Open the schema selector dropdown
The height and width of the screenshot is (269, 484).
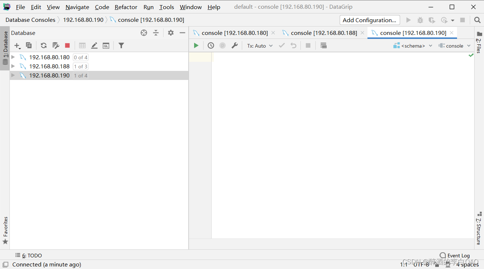[413, 45]
